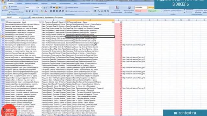Expand the cell styles gallery arrow

(x=162, y=12)
